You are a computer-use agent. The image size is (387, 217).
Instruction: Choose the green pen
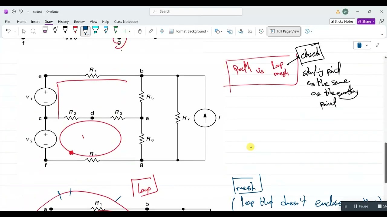click(115, 30)
